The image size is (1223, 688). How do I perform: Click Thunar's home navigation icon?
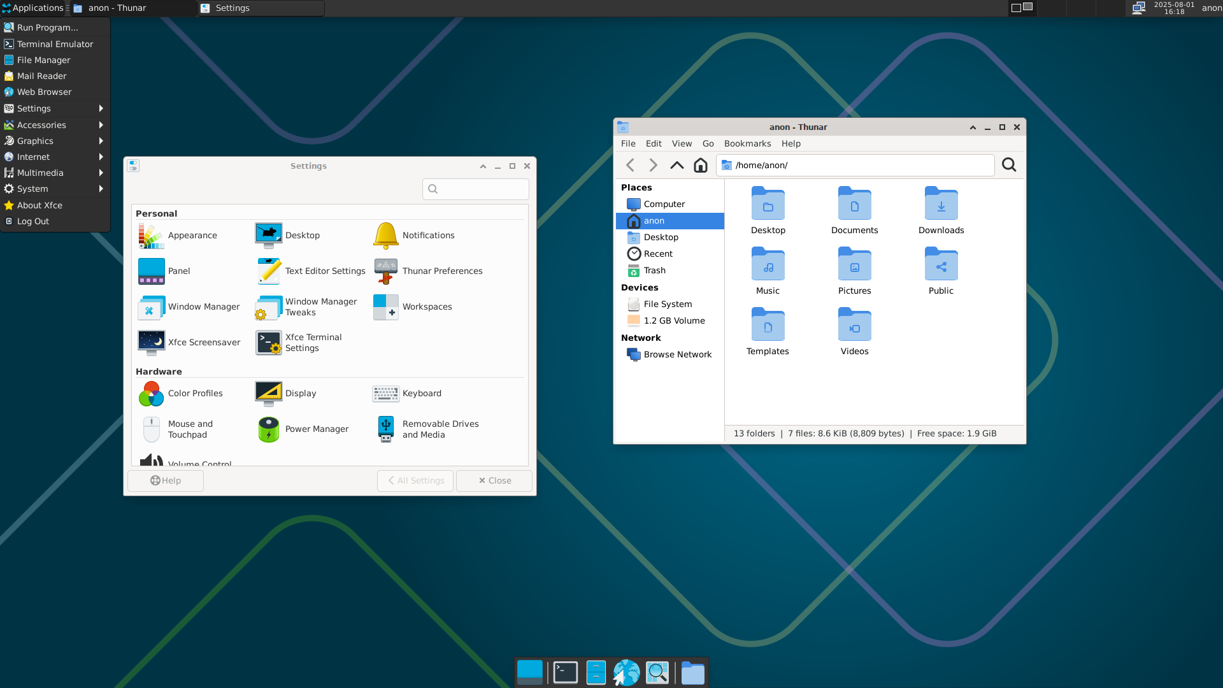point(701,166)
